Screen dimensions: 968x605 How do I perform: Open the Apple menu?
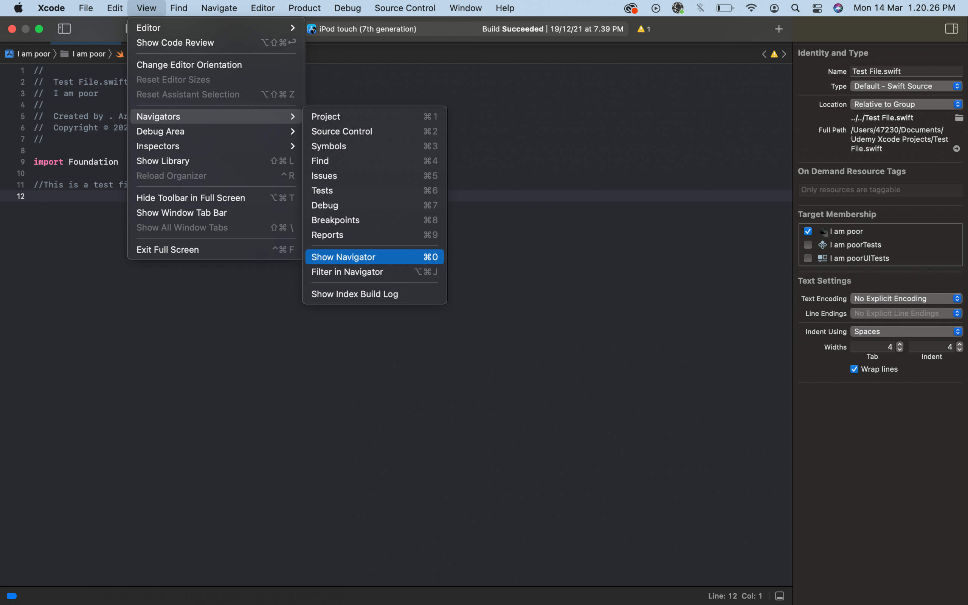[19, 8]
